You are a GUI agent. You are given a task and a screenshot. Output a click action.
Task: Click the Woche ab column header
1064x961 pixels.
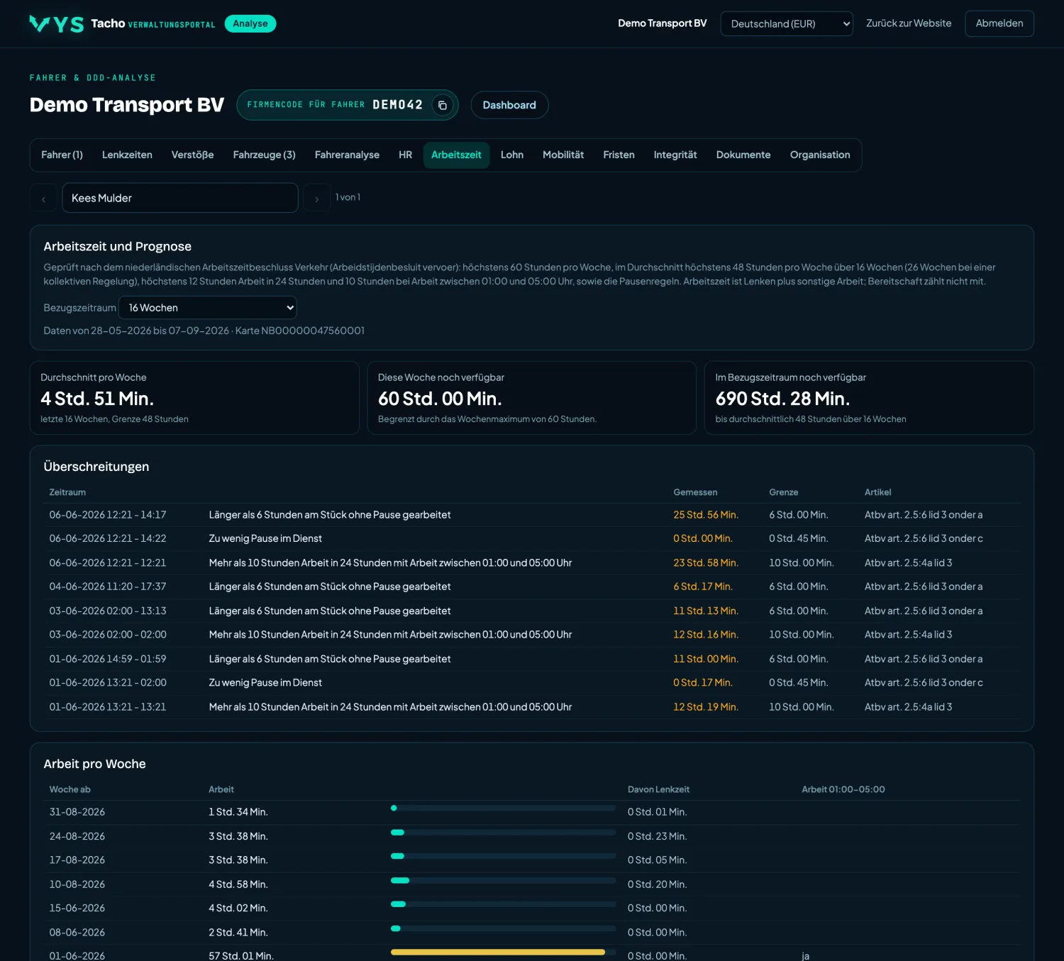(70, 789)
